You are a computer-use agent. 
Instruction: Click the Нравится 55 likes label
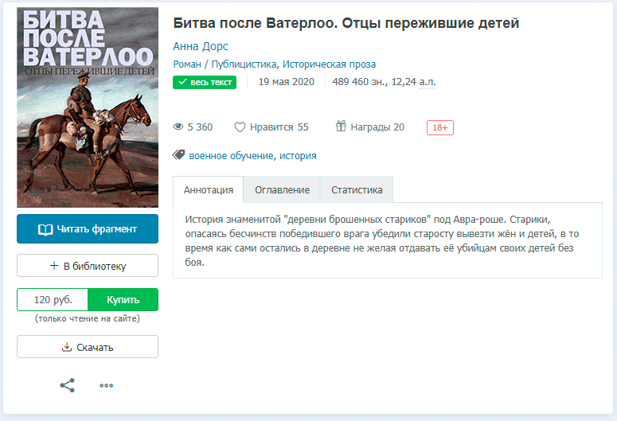(x=279, y=127)
